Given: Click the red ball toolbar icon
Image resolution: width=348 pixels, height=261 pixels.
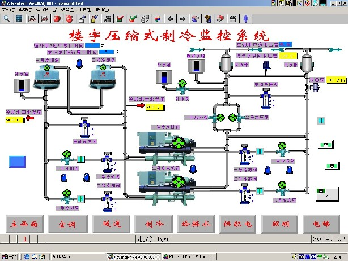Looking at the screenshot, I should coord(57,18).
